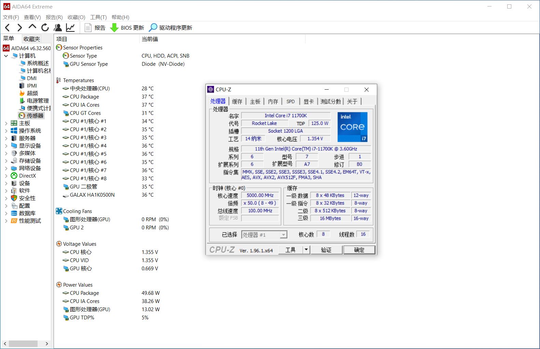Viewport: 540px width, 349px height.
Task: Click the 验证 button in CPU-Z
Action: [326, 250]
